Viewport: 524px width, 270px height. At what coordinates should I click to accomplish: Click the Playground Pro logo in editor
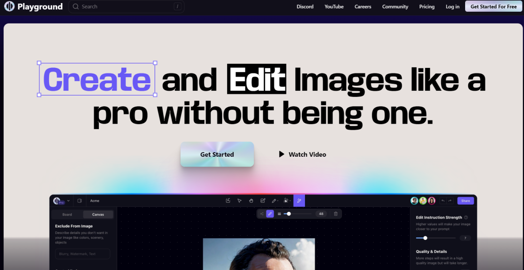pos(58,201)
